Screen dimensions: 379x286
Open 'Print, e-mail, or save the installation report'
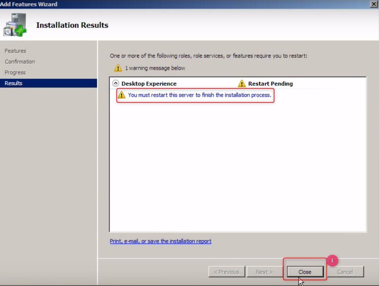click(x=160, y=241)
